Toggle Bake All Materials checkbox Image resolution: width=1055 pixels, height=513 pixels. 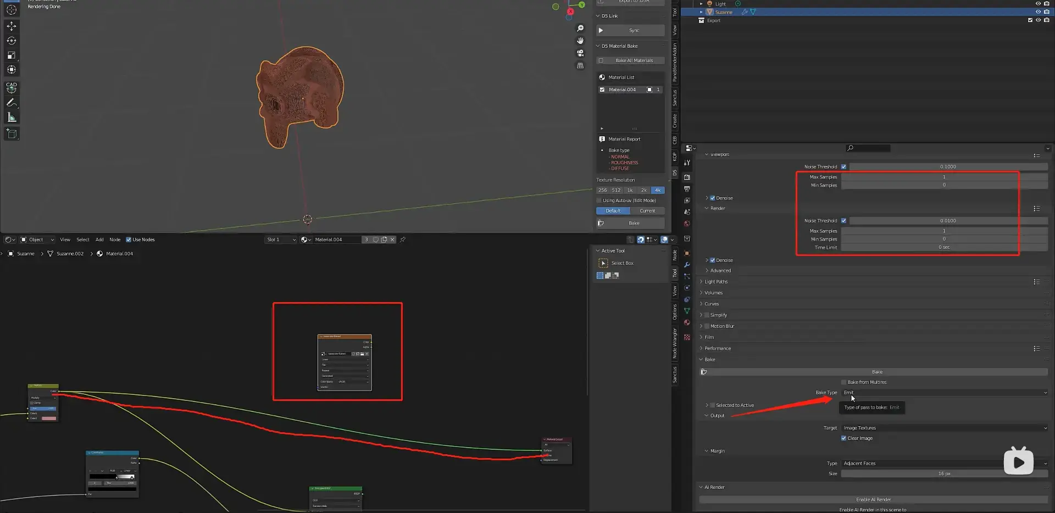tap(601, 60)
